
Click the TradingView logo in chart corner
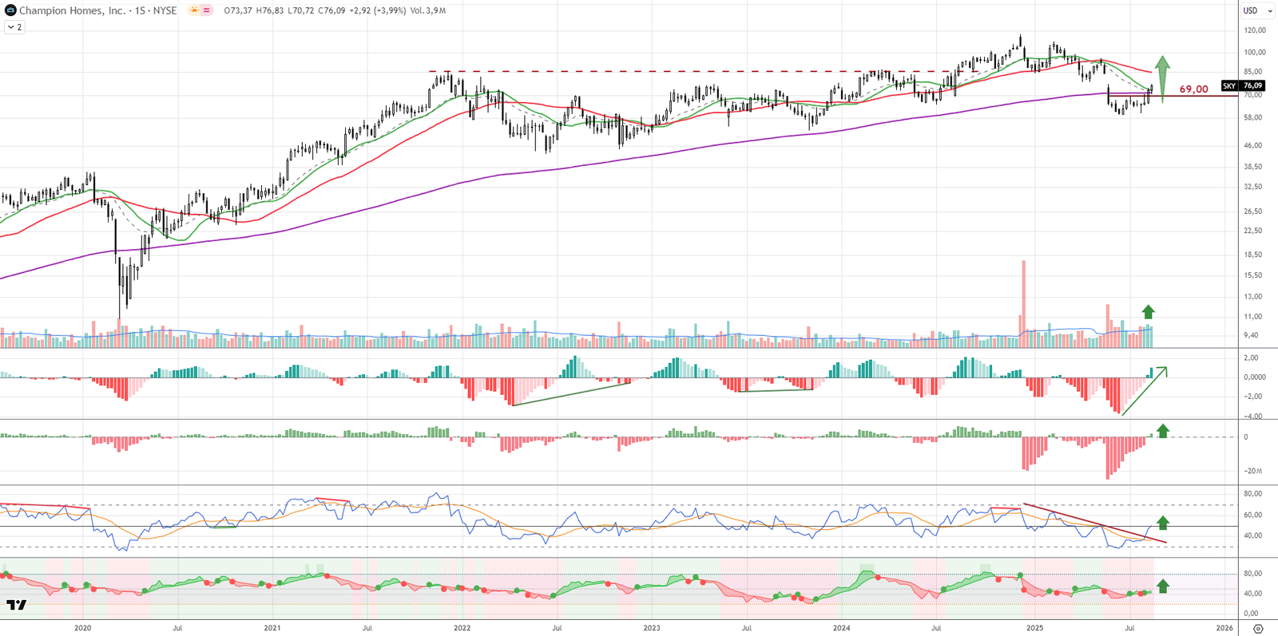point(16,605)
